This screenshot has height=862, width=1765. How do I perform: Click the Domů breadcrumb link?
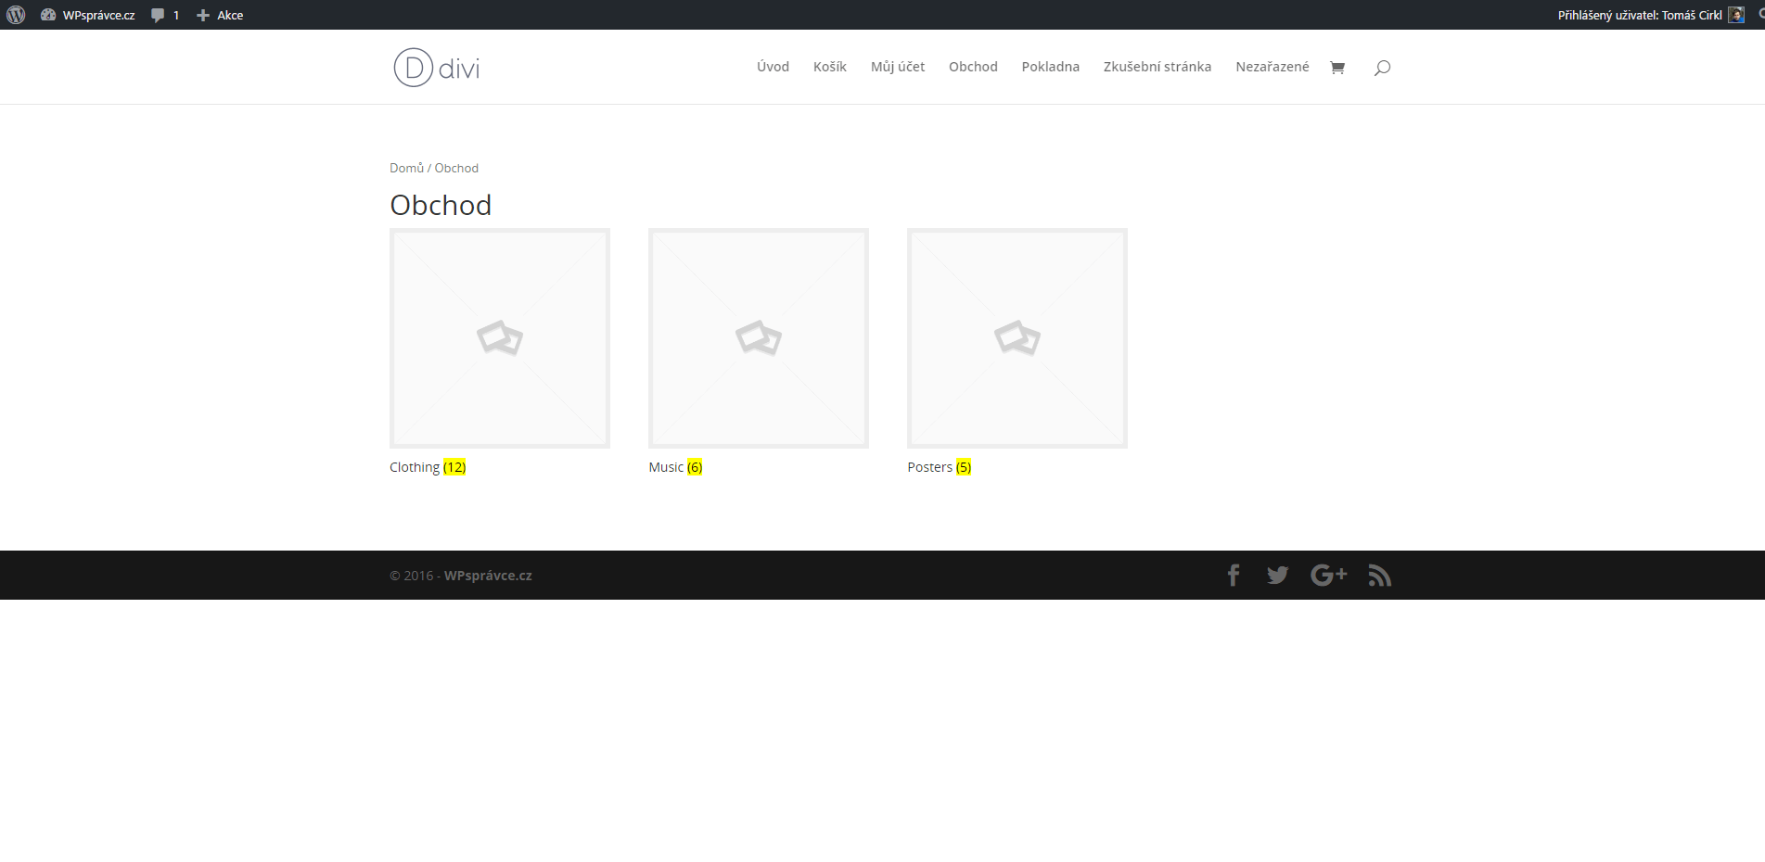pyautogui.click(x=406, y=168)
